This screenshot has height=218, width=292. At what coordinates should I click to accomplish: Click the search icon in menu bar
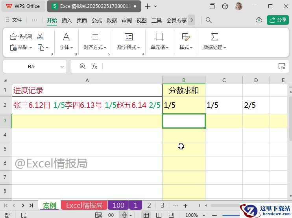209,20
